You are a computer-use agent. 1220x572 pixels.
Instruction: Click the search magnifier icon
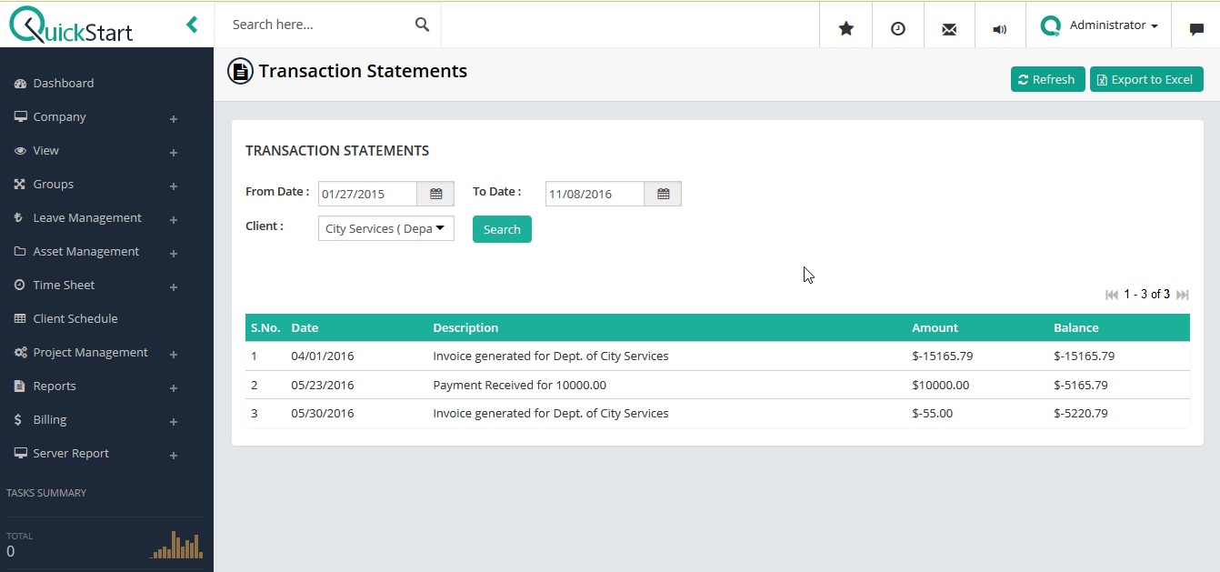coord(421,24)
